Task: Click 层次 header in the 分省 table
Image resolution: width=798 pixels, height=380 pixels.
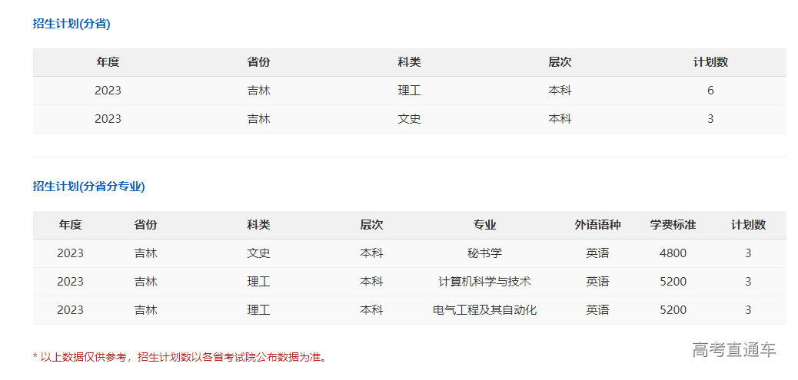Action: click(560, 62)
